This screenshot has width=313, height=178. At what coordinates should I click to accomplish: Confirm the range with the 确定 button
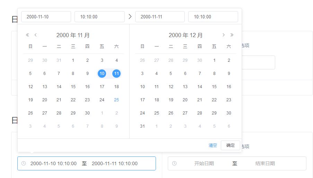coord(231,145)
